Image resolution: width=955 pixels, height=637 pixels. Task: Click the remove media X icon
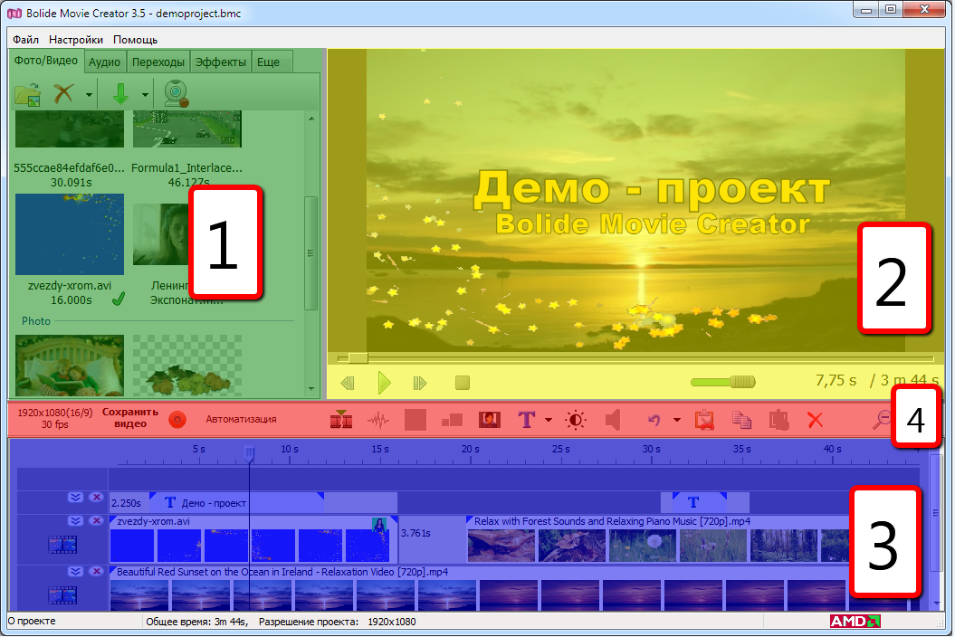tap(63, 94)
